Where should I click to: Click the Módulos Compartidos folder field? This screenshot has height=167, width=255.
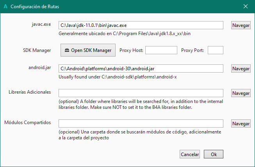click(x=141, y=123)
